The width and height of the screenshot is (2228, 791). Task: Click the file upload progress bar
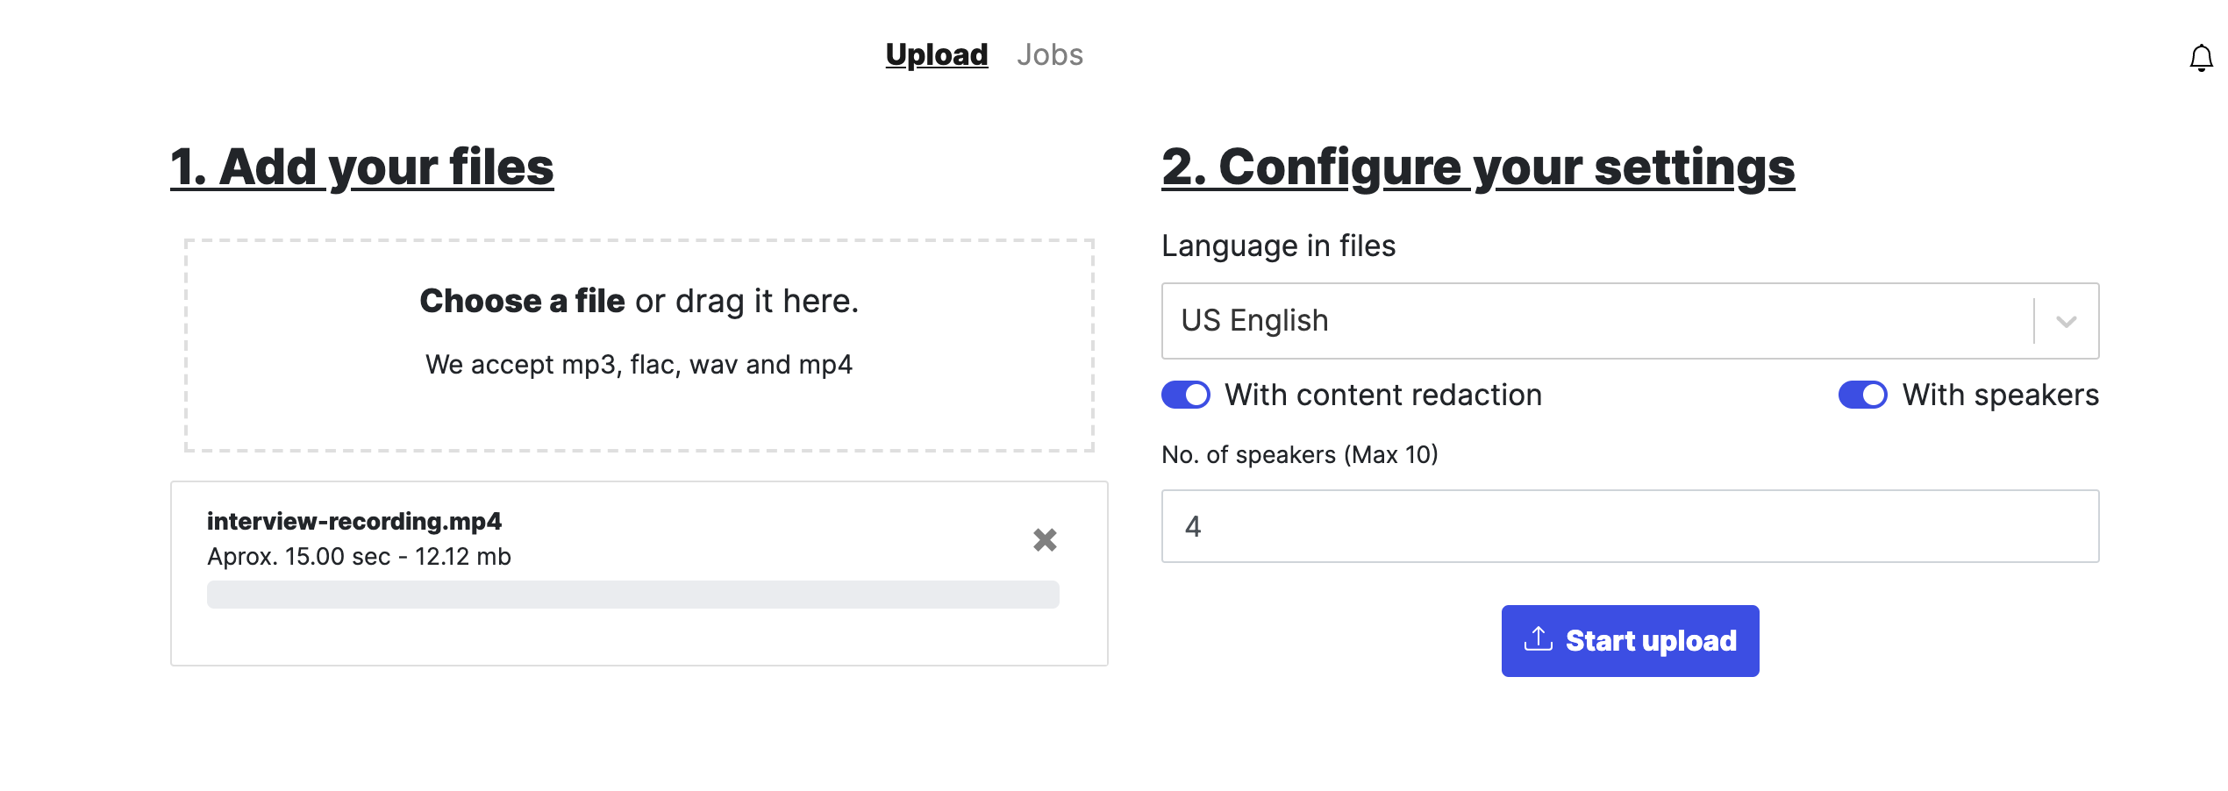[632, 595]
